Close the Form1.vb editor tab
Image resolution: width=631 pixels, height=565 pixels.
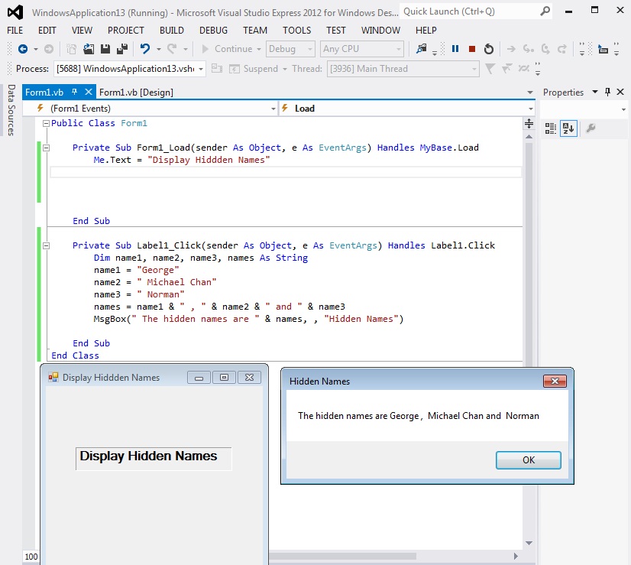tap(89, 92)
